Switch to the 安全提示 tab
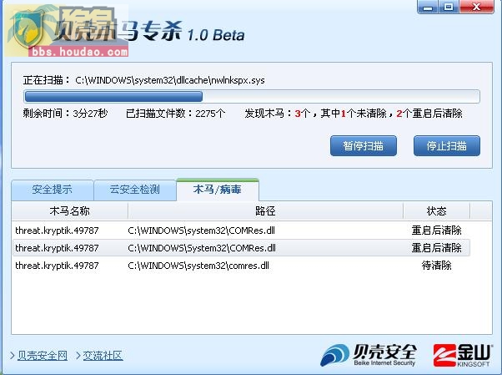 pos(53,190)
